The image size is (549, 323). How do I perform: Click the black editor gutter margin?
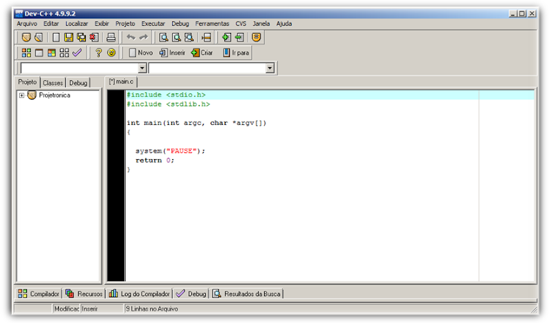116,185
